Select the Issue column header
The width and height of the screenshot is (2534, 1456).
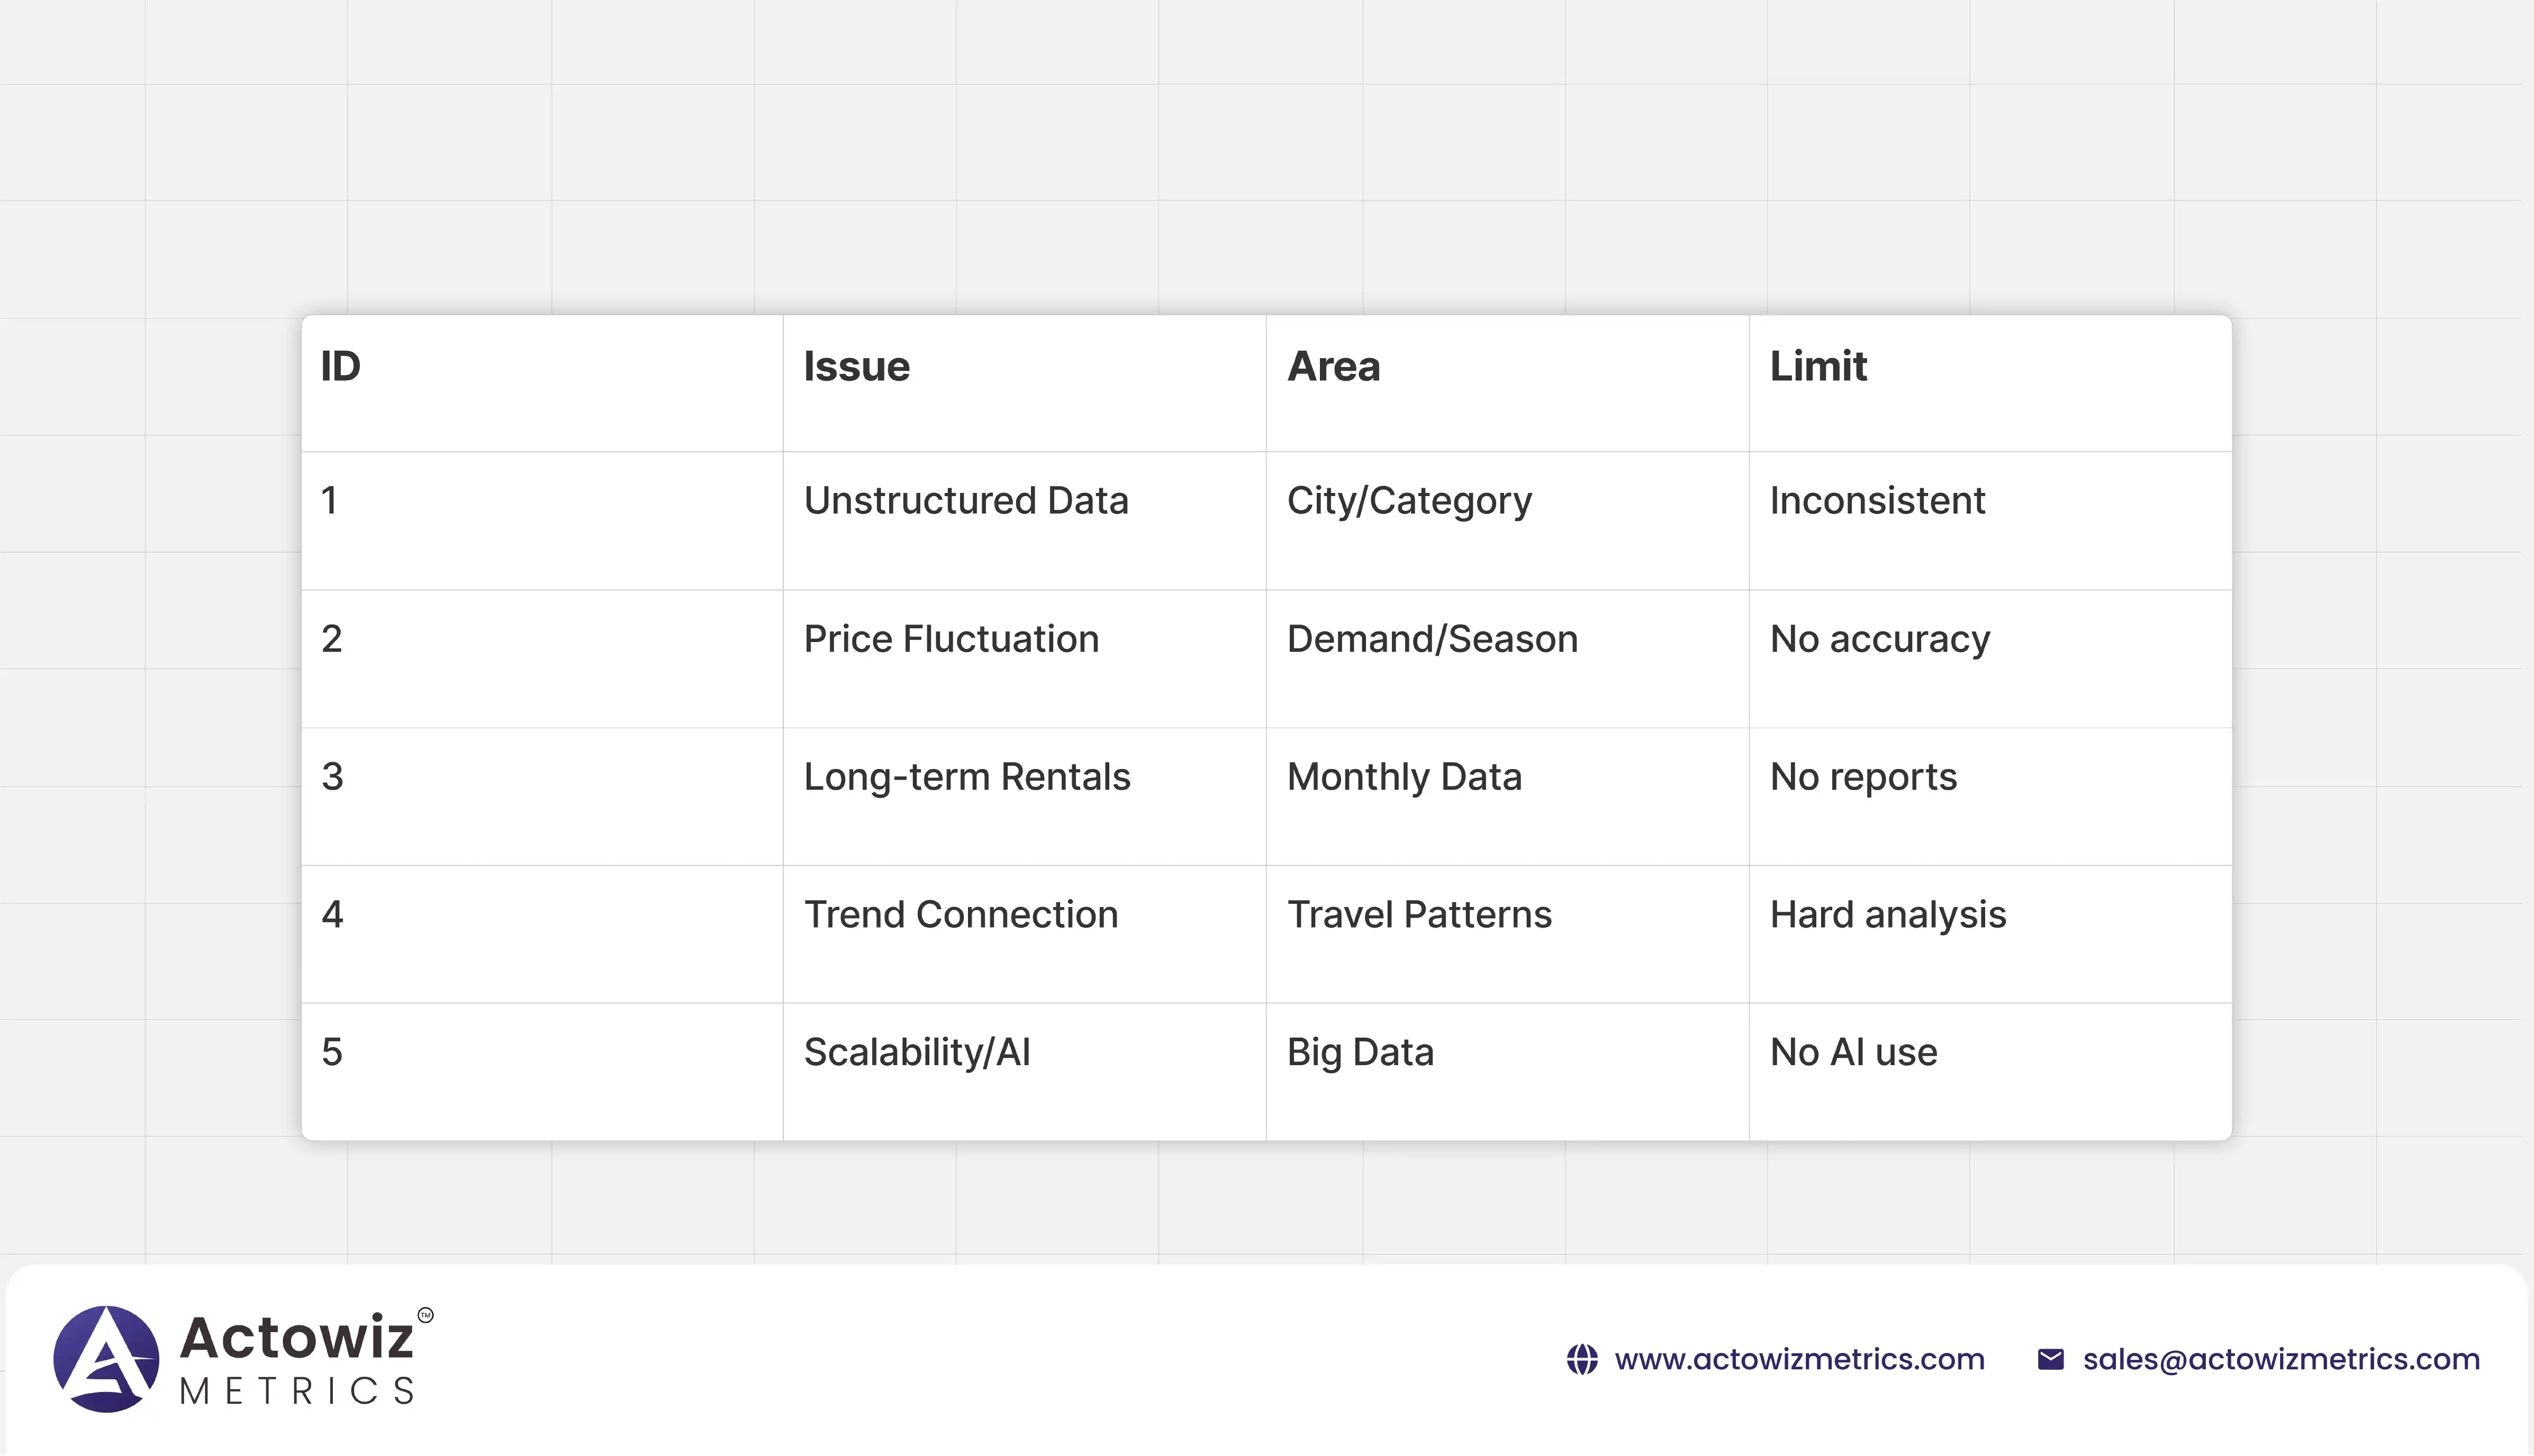pyautogui.click(x=856, y=367)
